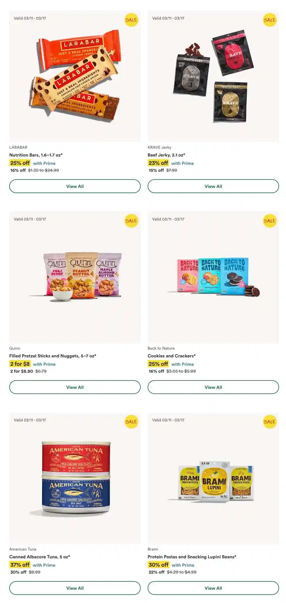286x603 pixels.
Task: Click the SALE badge on Quinn card
Action: click(x=131, y=221)
